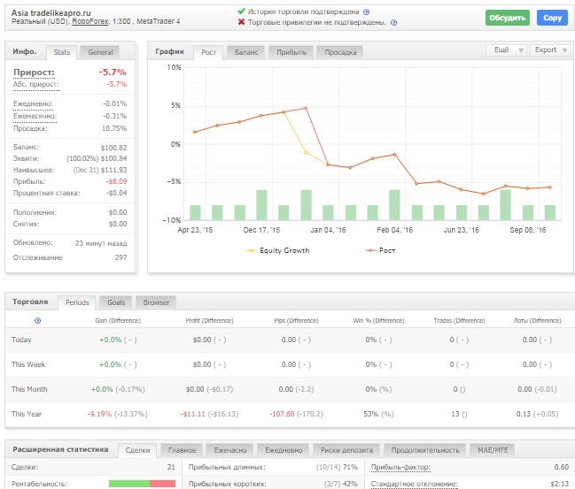575x489 pixels.
Task: Click the -9.19% gain value
Action: pos(99,414)
